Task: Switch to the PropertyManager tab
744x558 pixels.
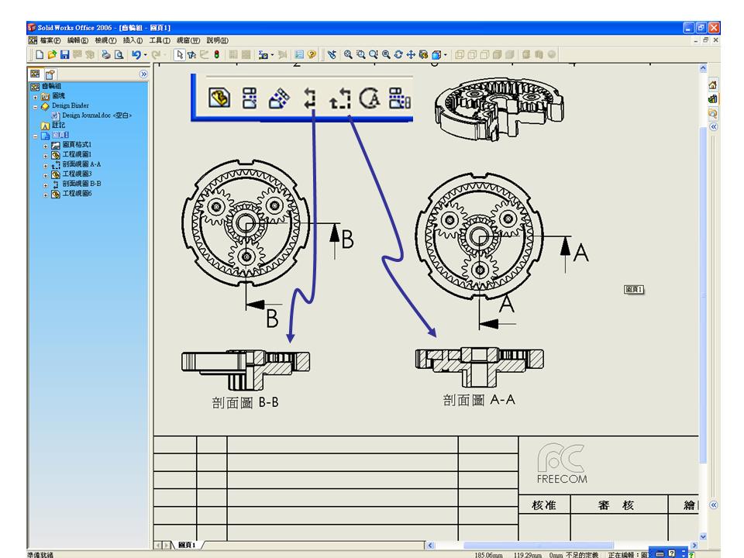Action: pyautogui.click(x=50, y=74)
